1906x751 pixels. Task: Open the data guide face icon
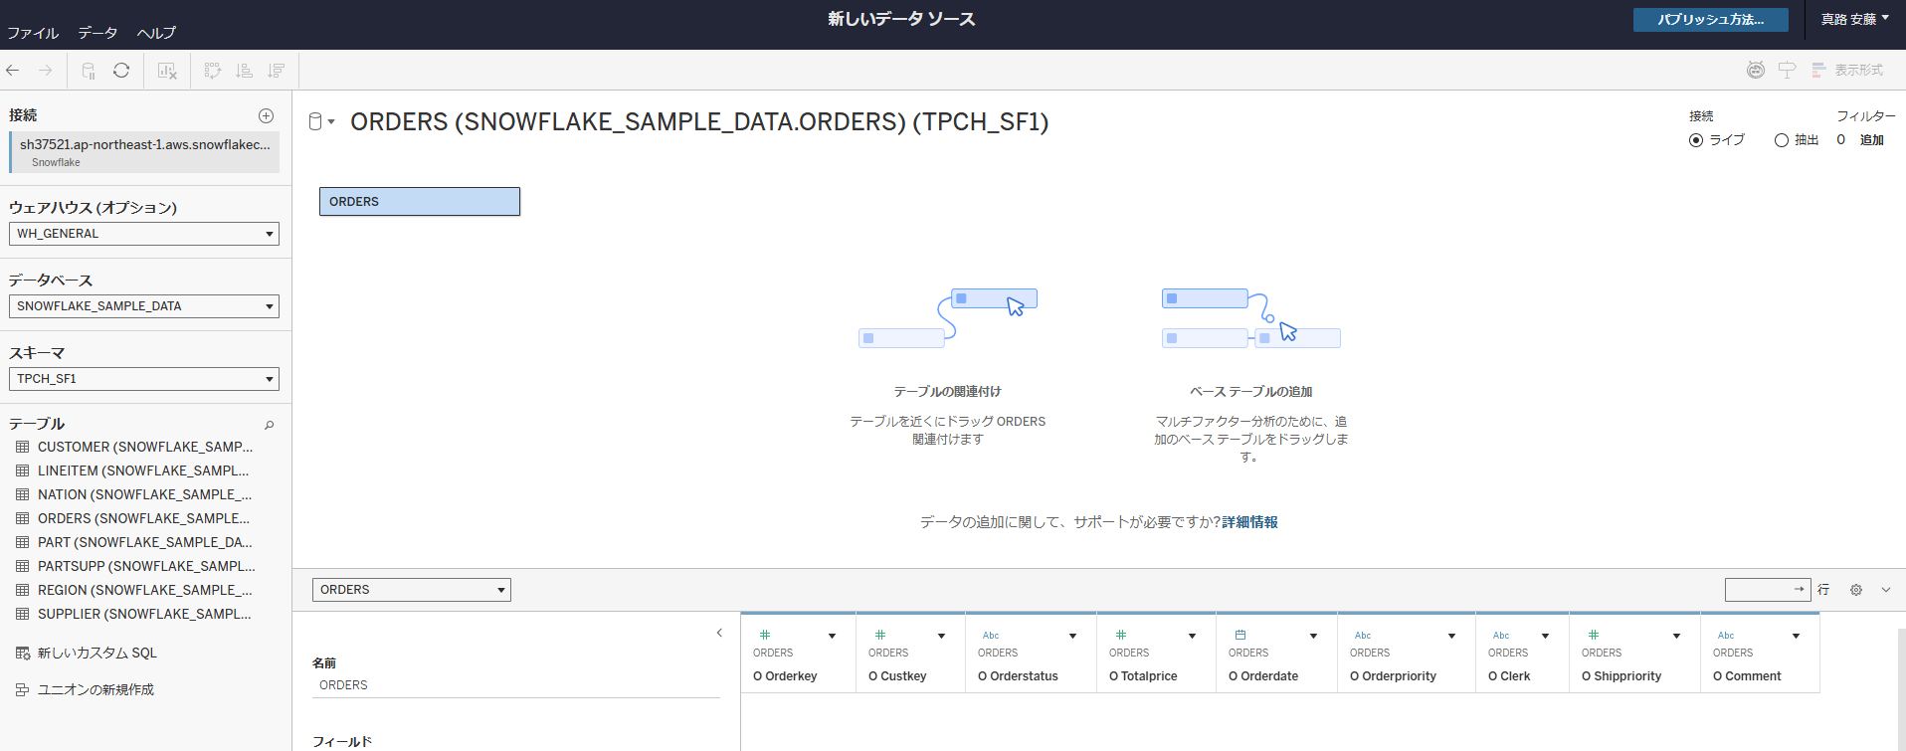click(1756, 70)
